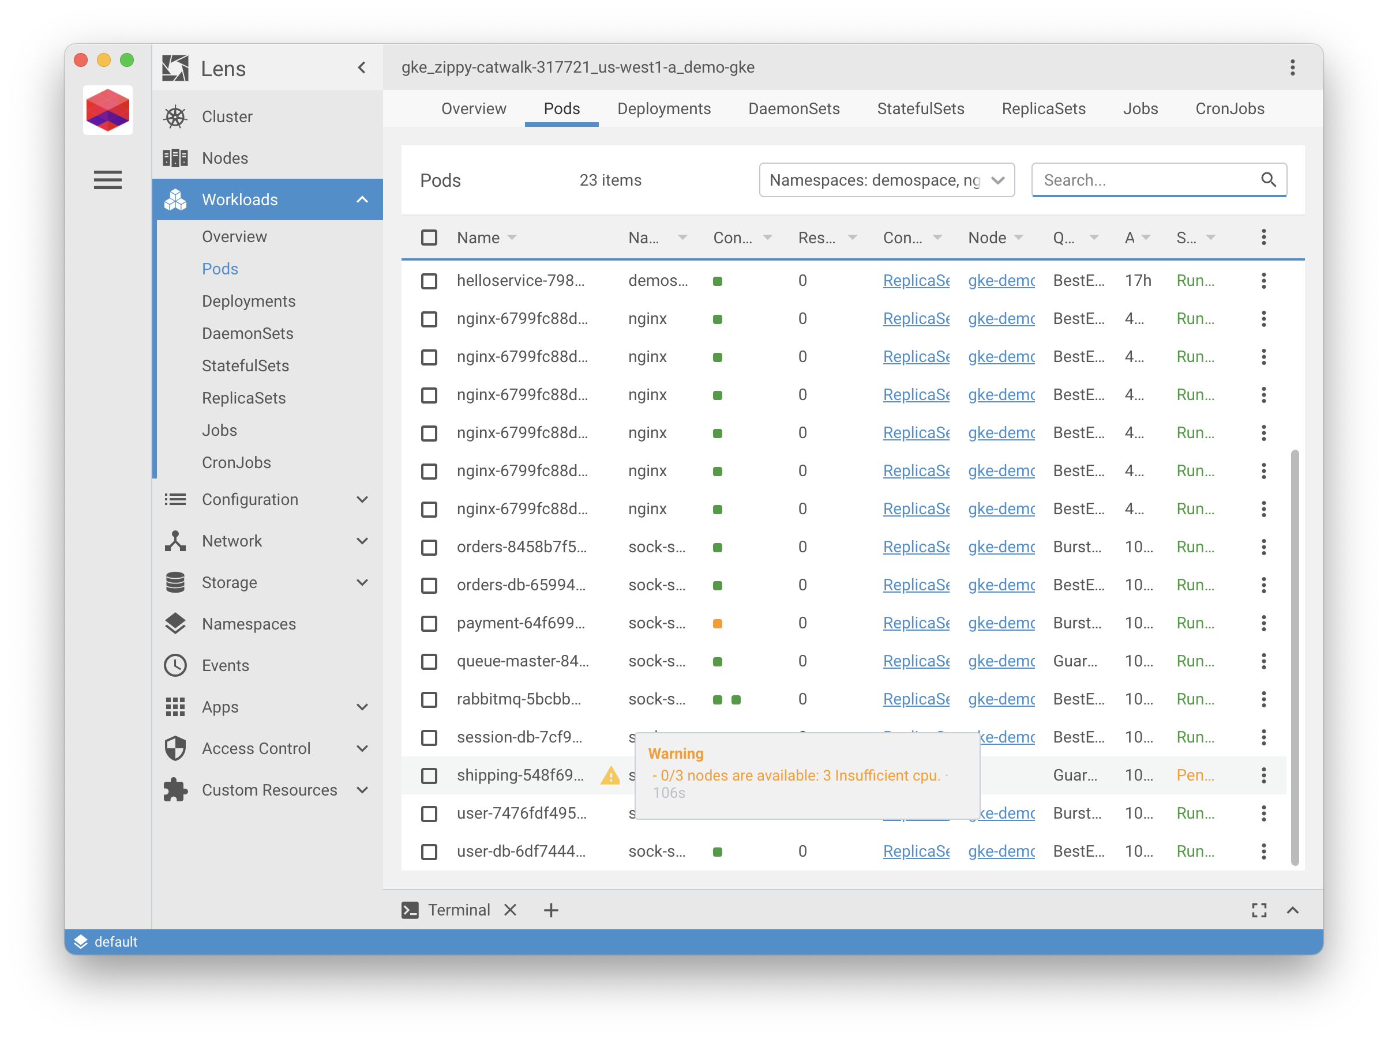Click the search magnifier icon
This screenshot has height=1040, width=1388.
click(1268, 179)
